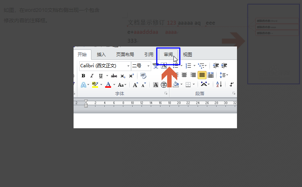Click the Grow Font icon
Image resolution: width=302 pixels, height=187 pixels.
[135, 85]
